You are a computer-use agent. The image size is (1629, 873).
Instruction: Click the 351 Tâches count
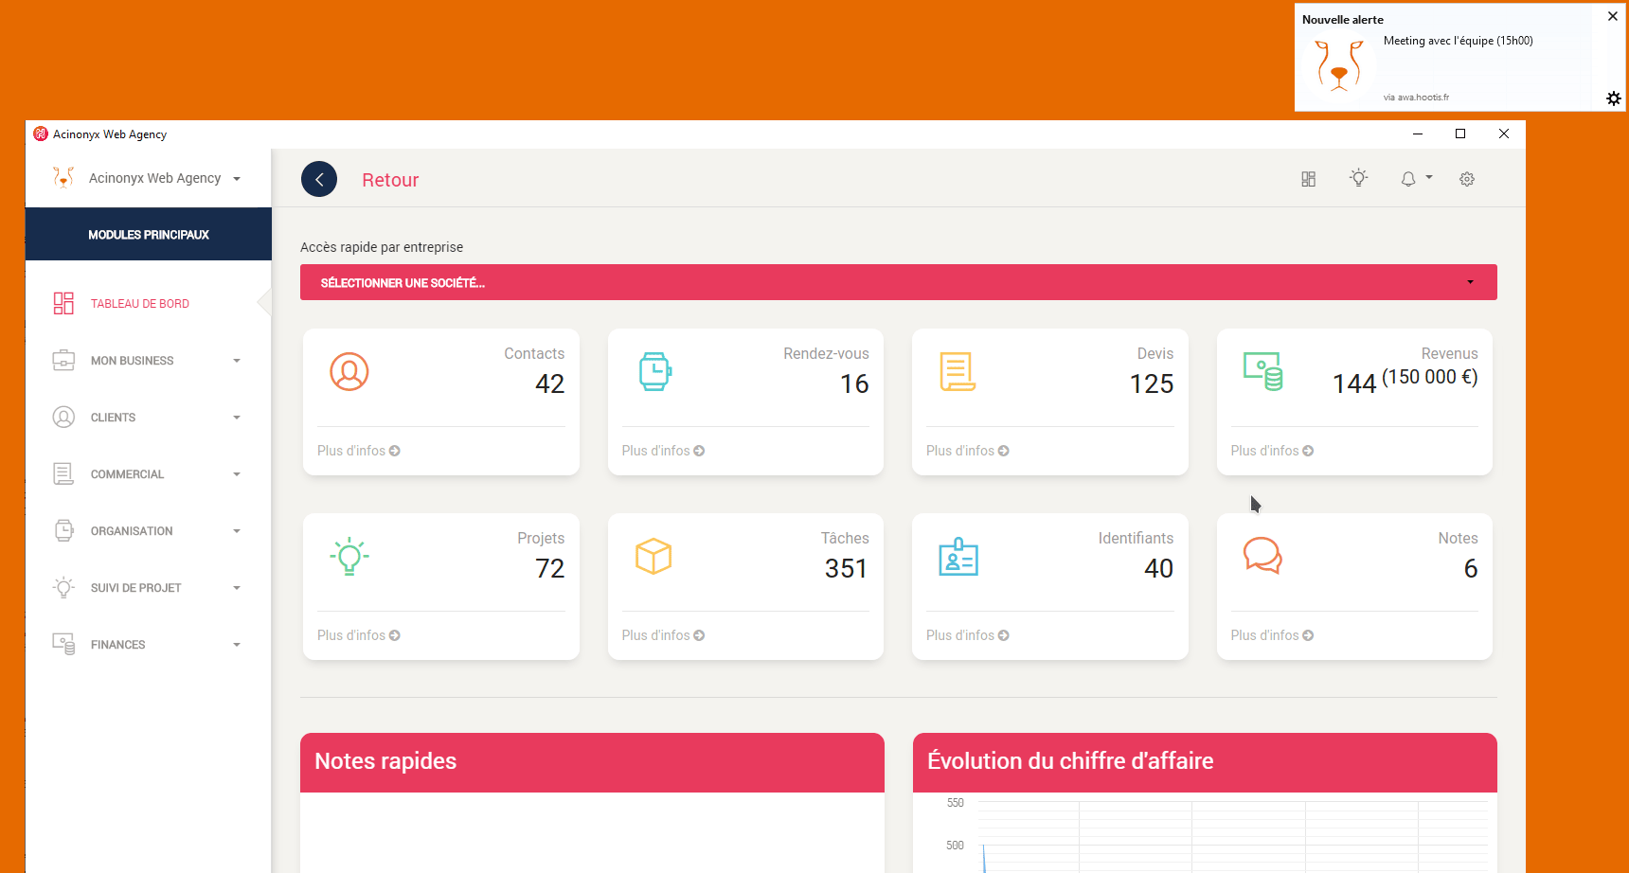(x=846, y=568)
